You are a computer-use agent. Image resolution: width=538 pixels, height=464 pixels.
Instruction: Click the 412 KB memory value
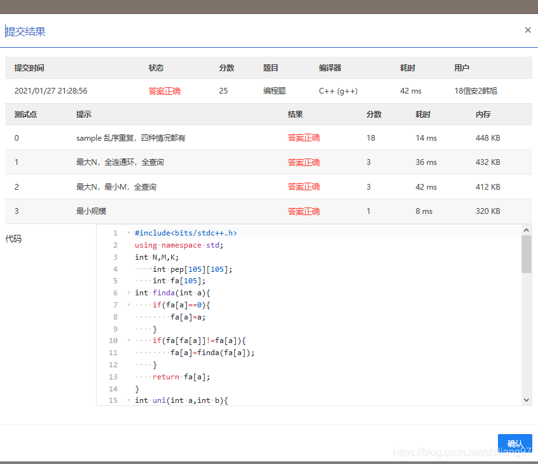click(488, 187)
